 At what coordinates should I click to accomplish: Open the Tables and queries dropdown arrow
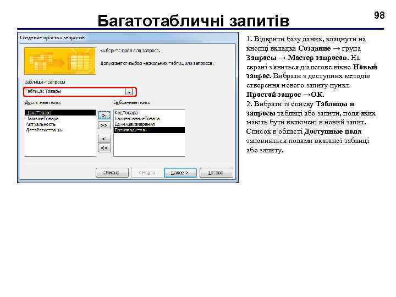tap(129, 92)
